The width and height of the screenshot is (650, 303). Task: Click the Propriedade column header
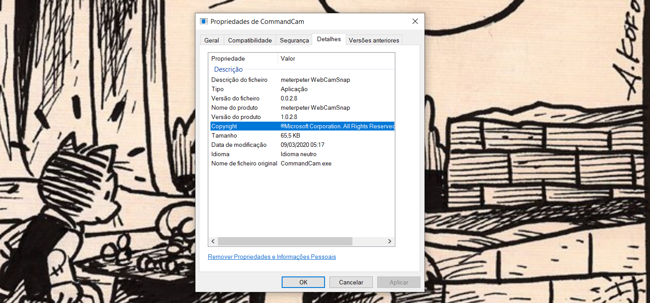[243, 58]
